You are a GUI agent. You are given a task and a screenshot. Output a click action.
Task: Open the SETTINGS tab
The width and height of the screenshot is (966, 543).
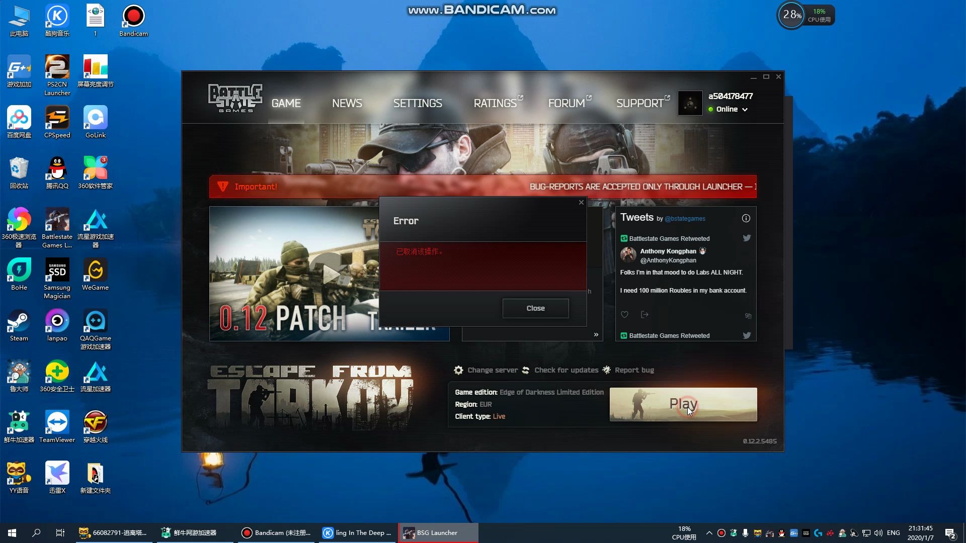(x=418, y=103)
